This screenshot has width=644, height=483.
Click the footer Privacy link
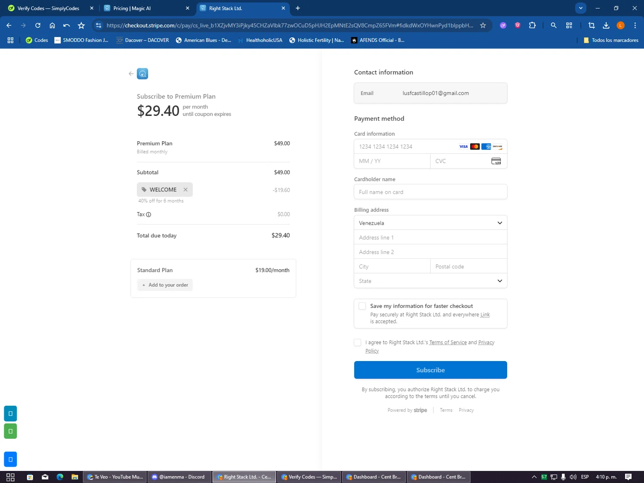466,410
